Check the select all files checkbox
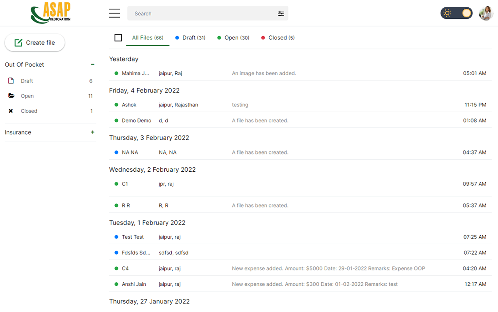 [118, 38]
